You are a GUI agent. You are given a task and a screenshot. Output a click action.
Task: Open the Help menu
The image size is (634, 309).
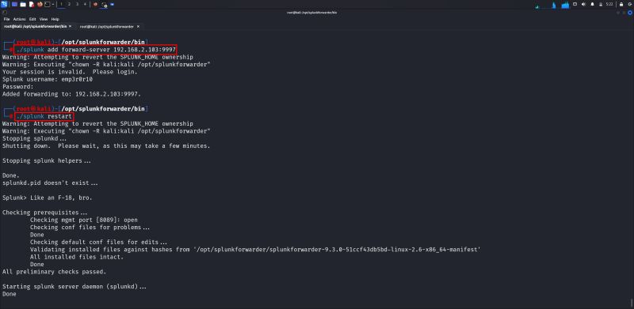point(55,19)
